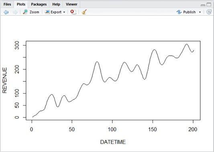Switch to the Files tab
The image size is (214, 152).
[7, 4]
